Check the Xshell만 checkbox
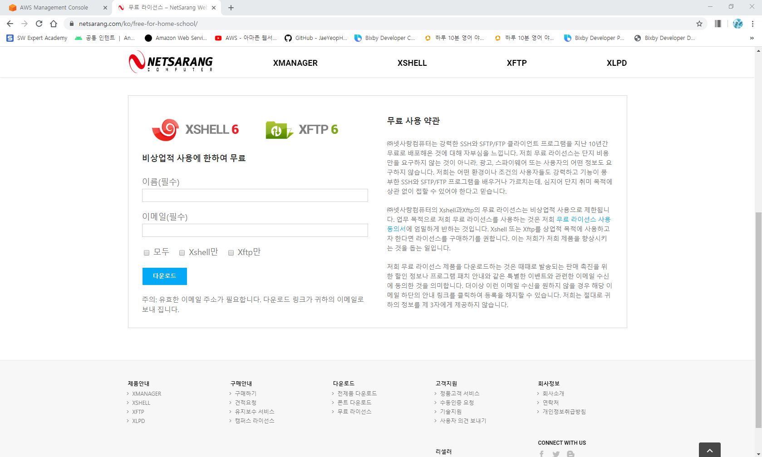762x457 pixels. (182, 253)
